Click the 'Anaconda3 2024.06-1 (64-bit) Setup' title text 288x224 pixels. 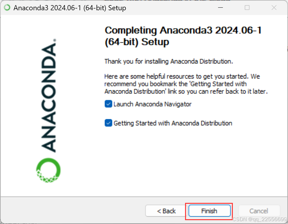click(x=70, y=8)
